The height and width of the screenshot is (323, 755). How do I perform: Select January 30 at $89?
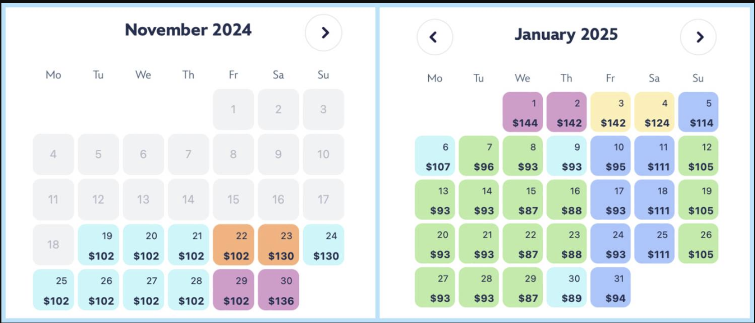tap(567, 288)
